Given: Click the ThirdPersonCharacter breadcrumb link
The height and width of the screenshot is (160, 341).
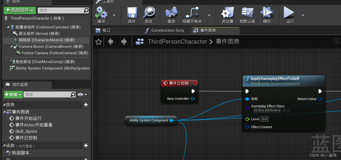Looking at the screenshot, I should (177, 42).
